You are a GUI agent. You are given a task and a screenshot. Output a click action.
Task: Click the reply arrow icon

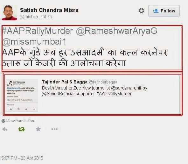point(5,129)
